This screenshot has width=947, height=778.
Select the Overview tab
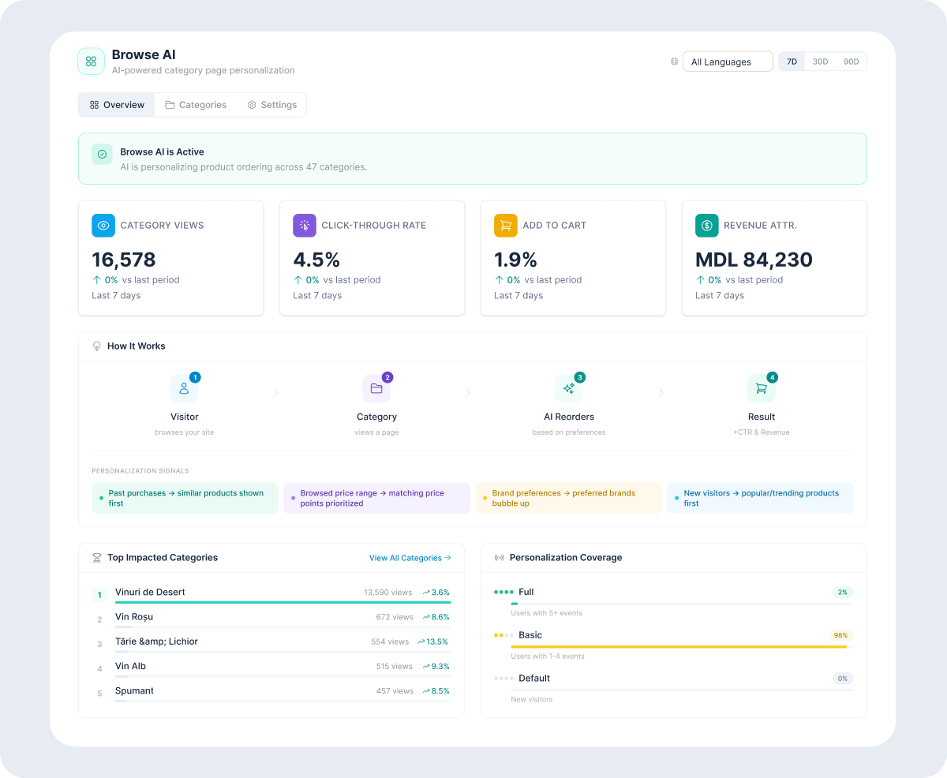point(117,105)
